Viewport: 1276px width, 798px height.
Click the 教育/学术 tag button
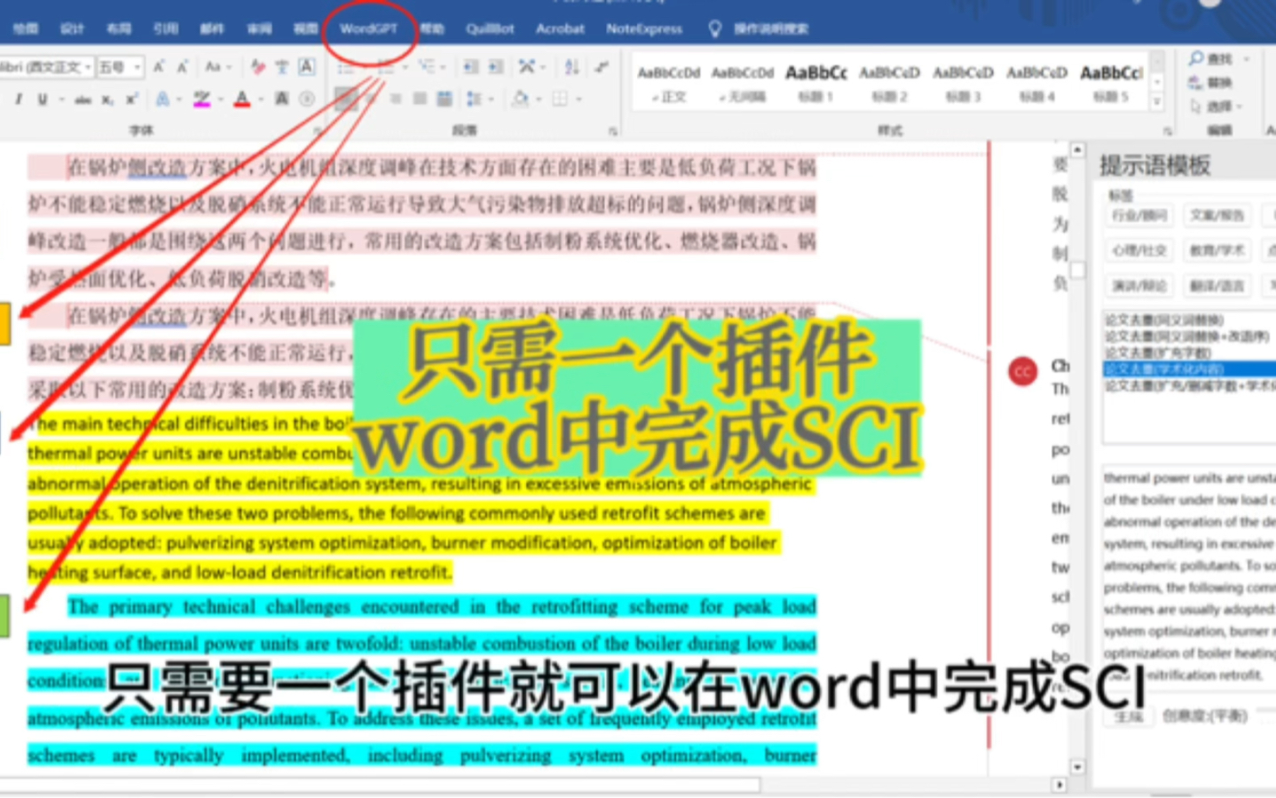(x=1217, y=251)
